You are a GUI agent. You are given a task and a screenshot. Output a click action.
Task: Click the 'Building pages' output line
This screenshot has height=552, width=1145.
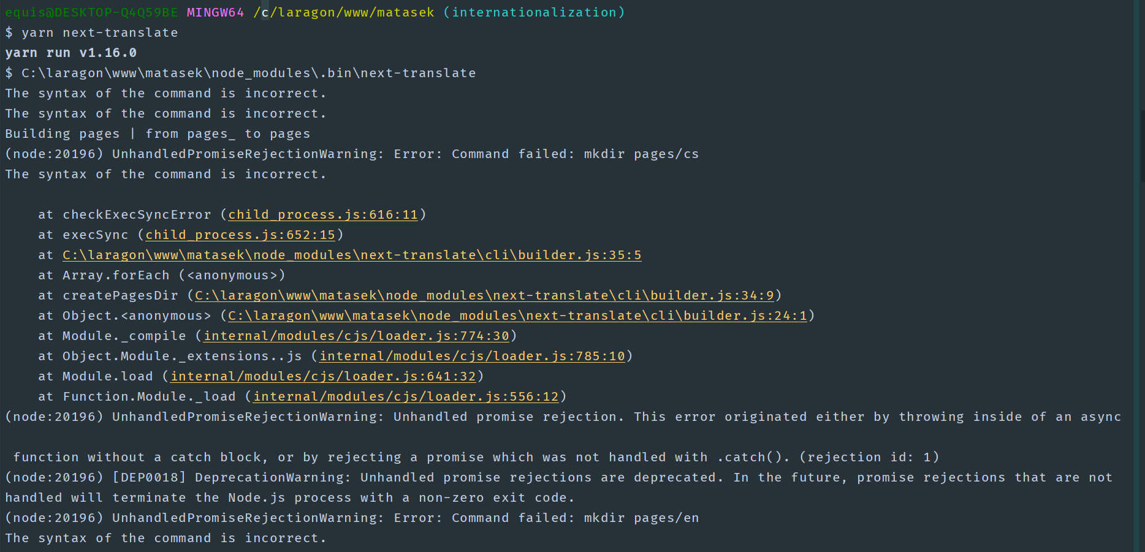[x=158, y=134]
